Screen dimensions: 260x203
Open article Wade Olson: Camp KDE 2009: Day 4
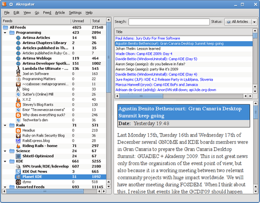[x=144, y=54]
